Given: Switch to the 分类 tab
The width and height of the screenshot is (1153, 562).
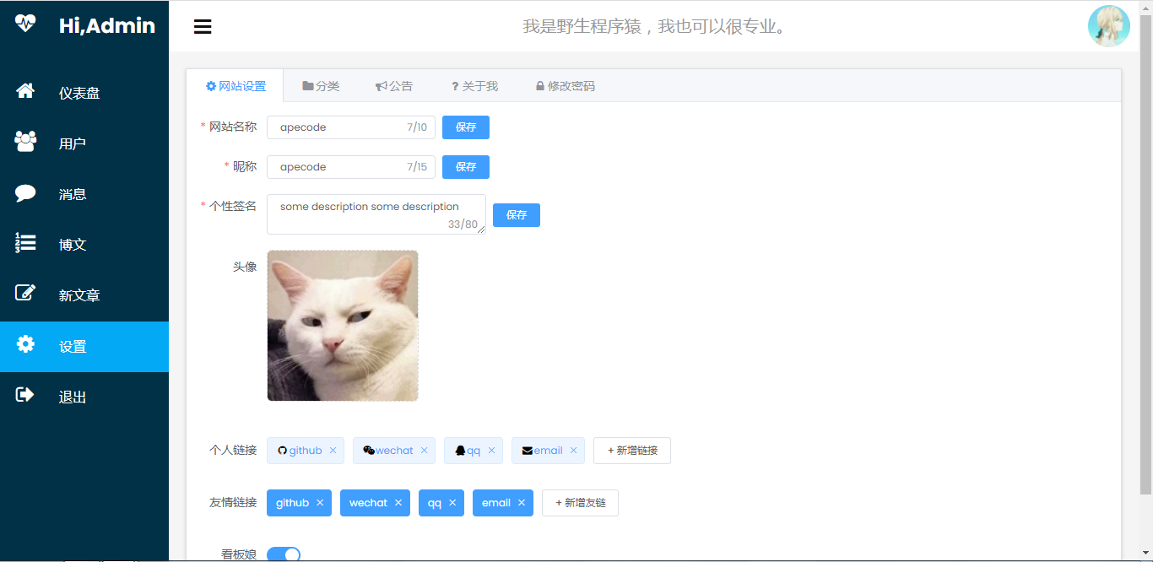Looking at the screenshot, I should coord(321,85).
